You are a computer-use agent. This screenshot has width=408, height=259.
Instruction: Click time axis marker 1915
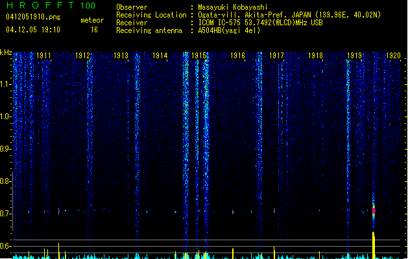pos(198,55)
